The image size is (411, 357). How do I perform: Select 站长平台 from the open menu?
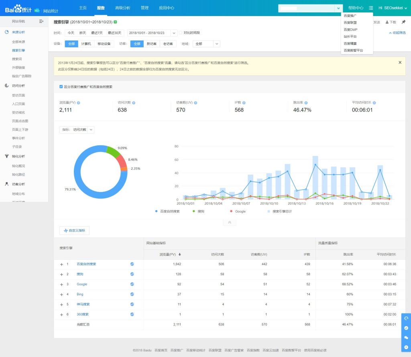click(x=350, y=37)
